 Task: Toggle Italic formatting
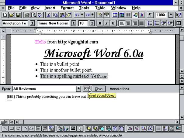tap(106, 23)
